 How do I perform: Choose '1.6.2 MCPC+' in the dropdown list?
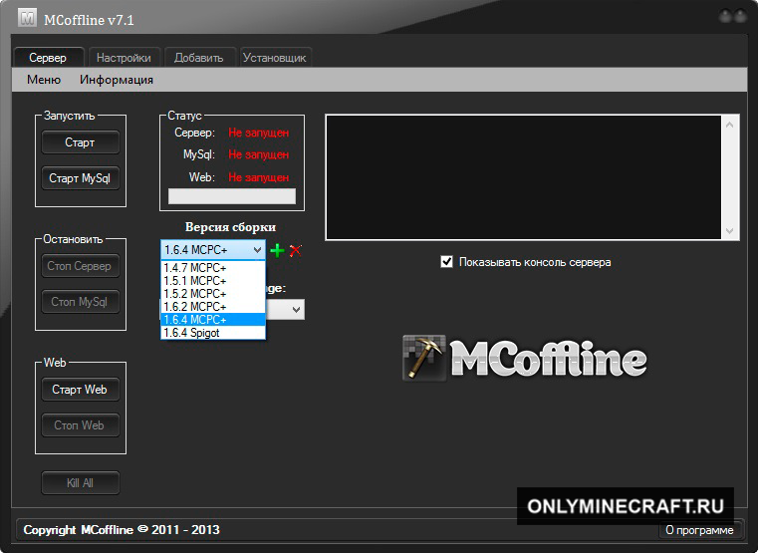tap(213, 307)
